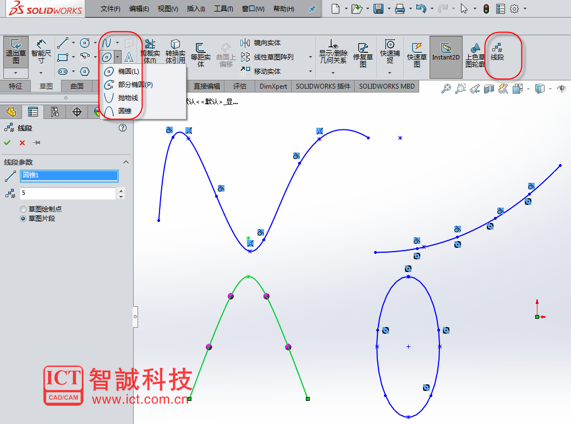Switch to the SOLIDWORKS MBD tab

click(387, 86)
